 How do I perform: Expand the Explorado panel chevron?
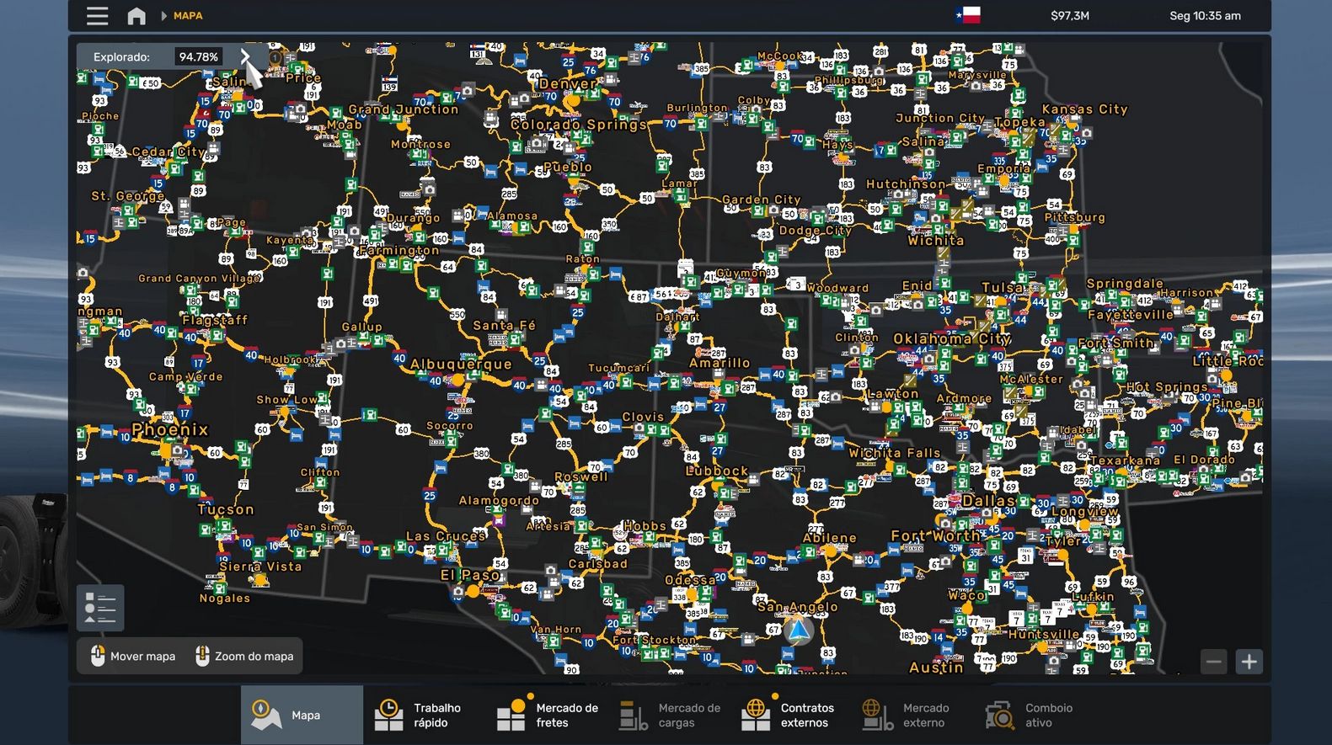[x=245, y=56]
